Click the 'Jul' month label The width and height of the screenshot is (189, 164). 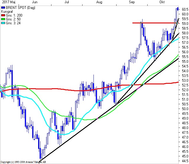pyautogui.click(x=67, y=2)
